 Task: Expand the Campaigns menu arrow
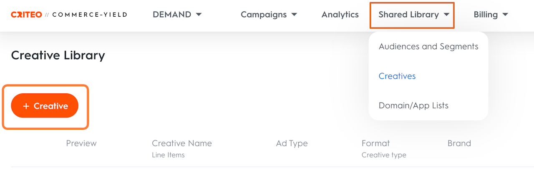coord(294,15)
